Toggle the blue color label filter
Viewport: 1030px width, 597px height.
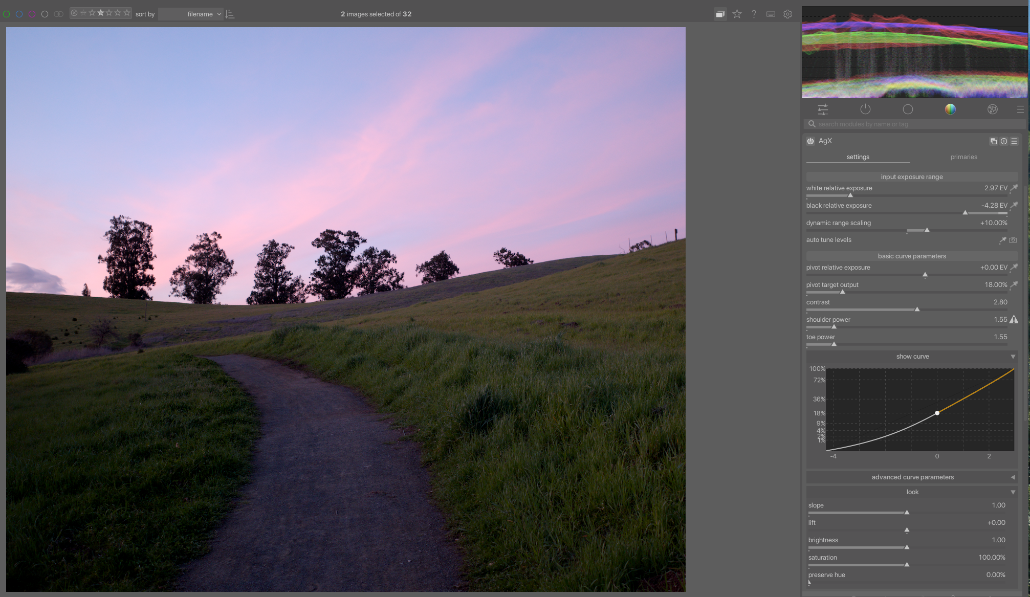click(x=19, y=14)
